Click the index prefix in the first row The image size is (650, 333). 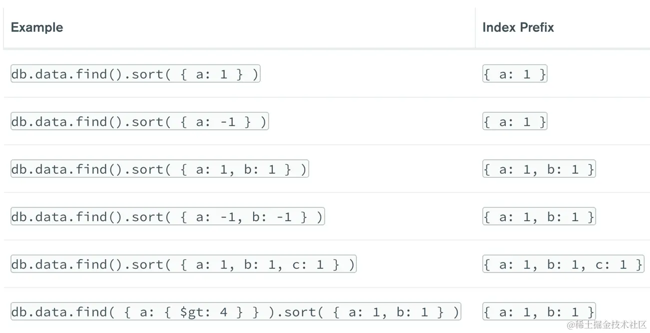514,74
